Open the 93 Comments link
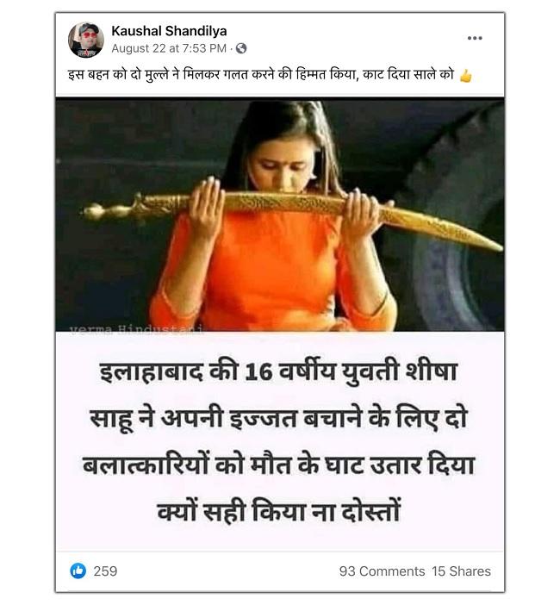560x605 pixels. (382, 571)
